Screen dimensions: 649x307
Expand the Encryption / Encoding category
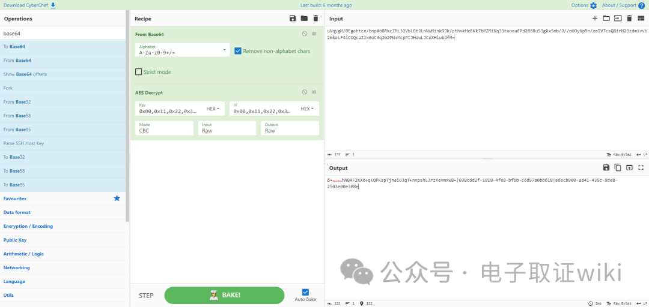(63, 226)
